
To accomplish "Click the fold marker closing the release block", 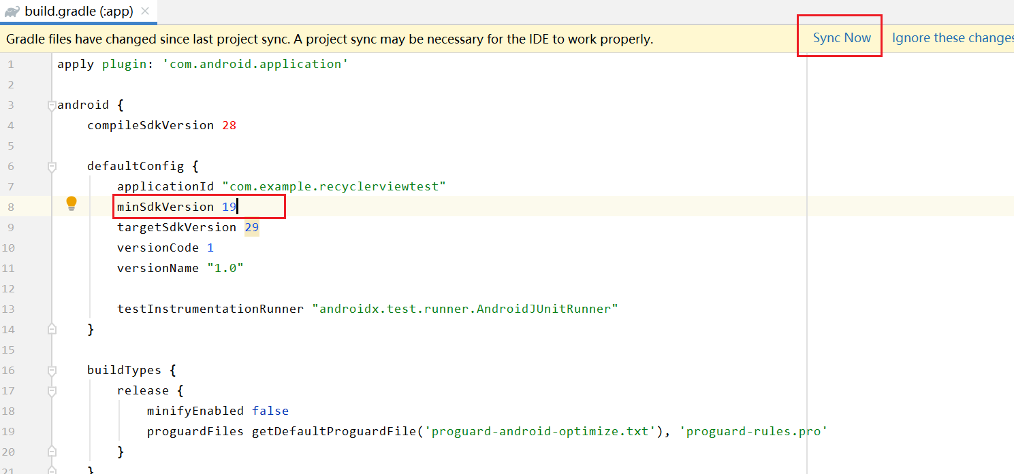I will (52, 451).
